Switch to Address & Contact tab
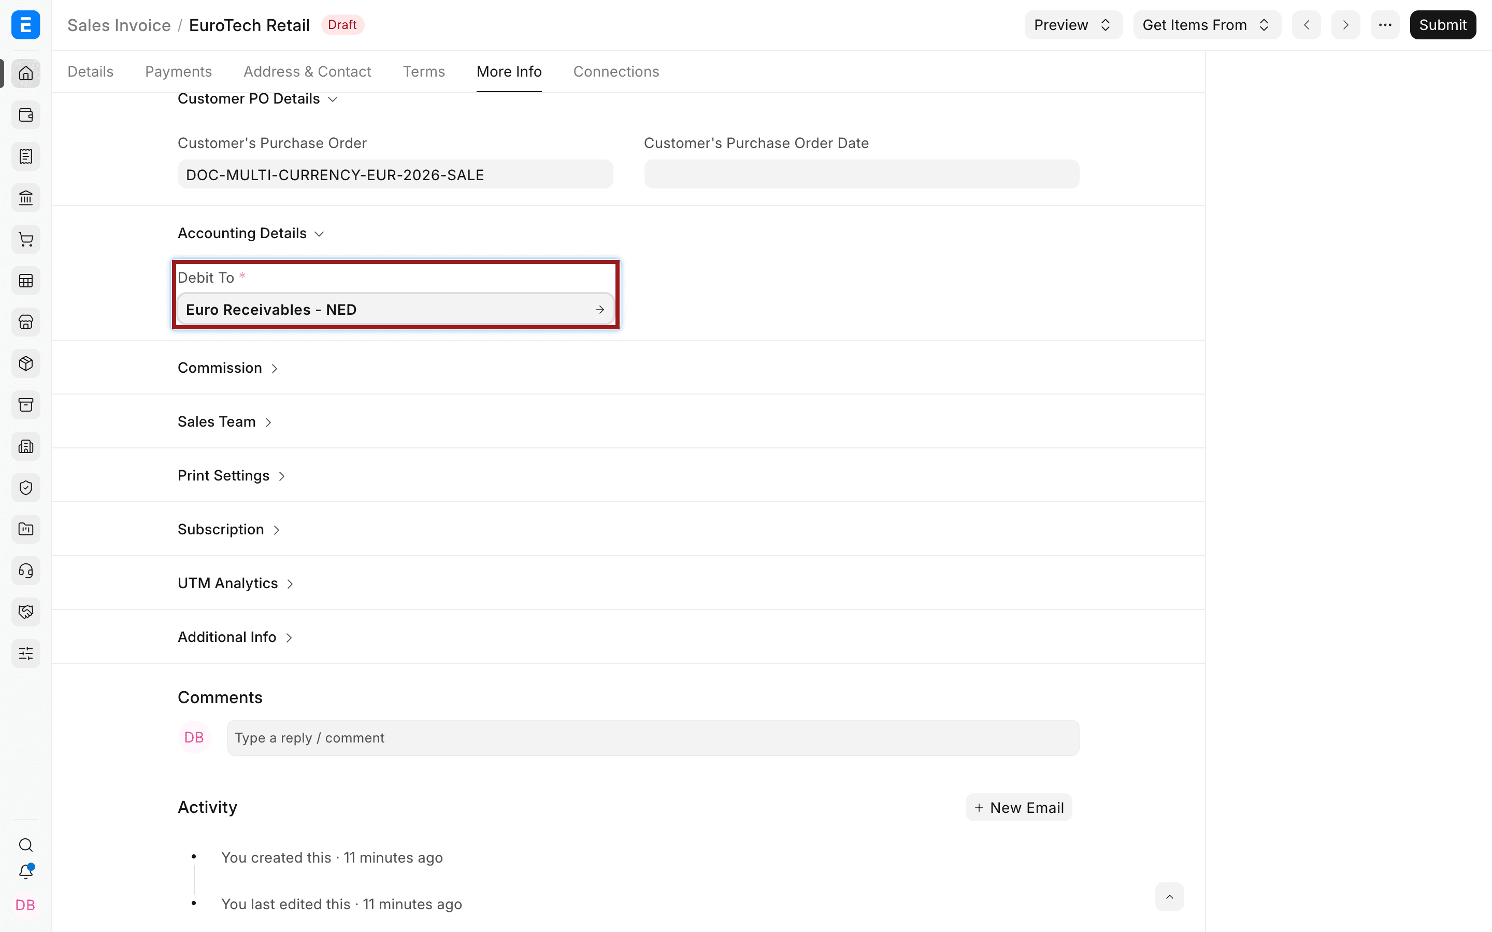1492x932 pixels. pyautogui.click(x=308, y=71)
